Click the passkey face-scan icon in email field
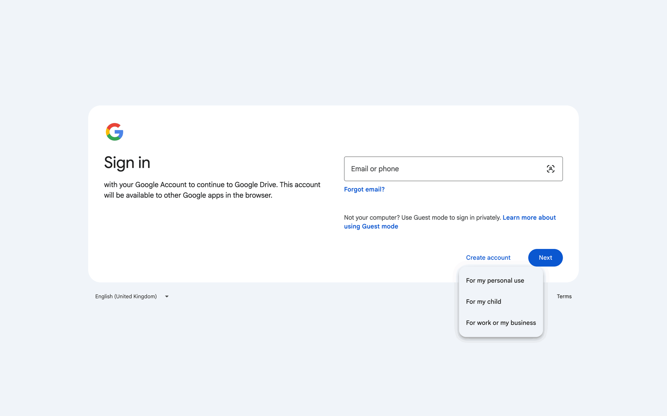Screen dimensions: 667x416 click(550, 169)
